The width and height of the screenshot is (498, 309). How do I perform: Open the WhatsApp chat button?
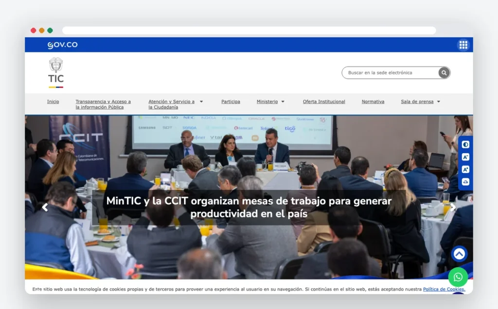(458, 277)
